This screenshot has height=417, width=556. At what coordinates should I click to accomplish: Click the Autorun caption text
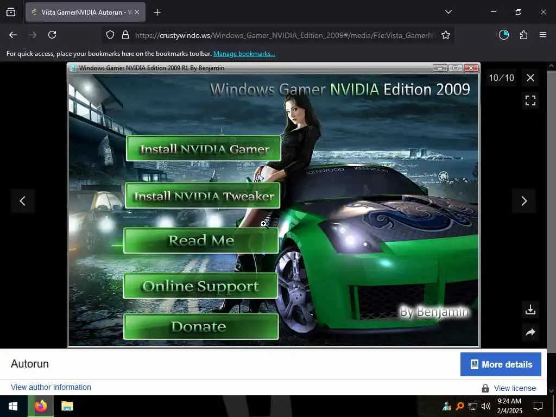(30, 364)
